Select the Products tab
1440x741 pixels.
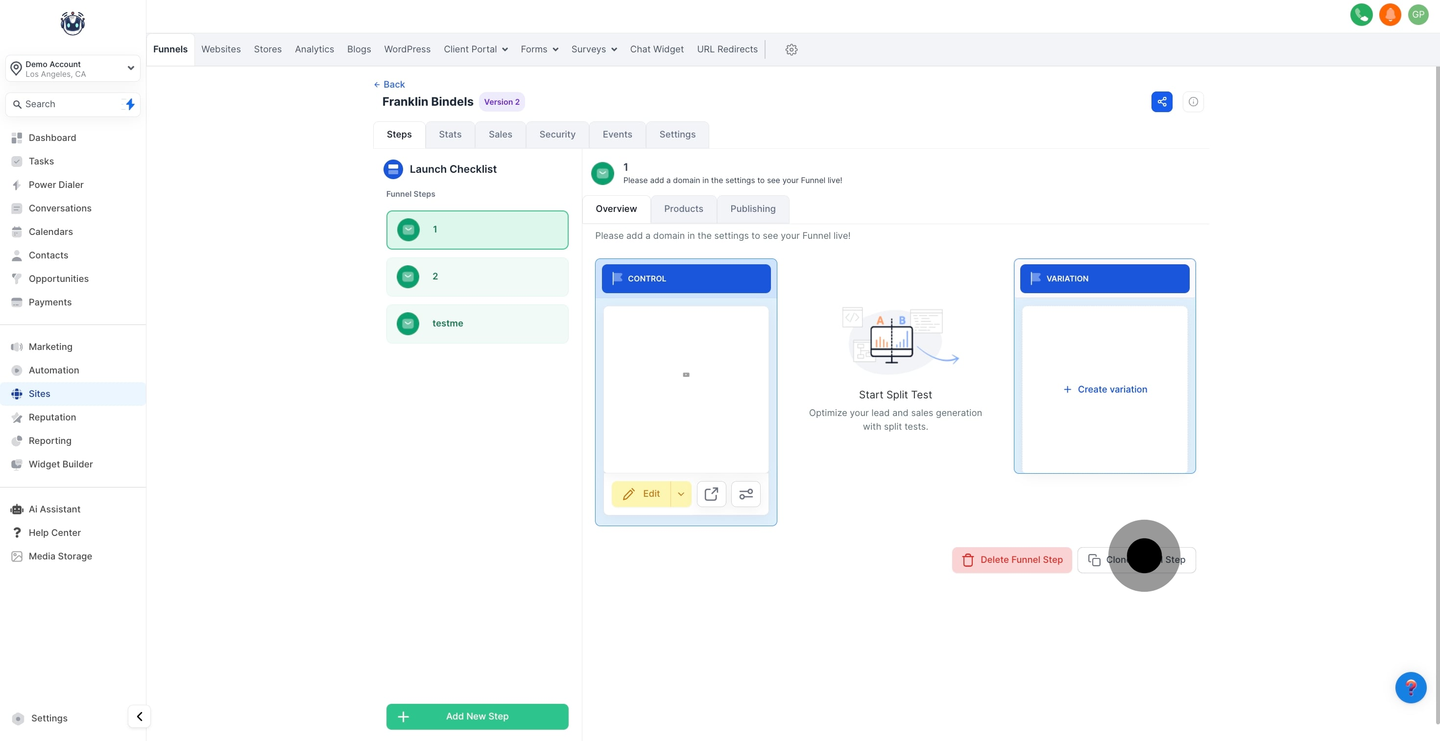coord(683,209)
